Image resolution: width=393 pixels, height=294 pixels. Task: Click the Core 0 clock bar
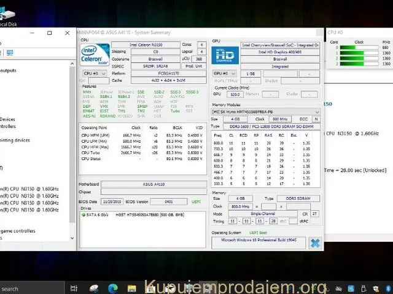pos(356,47)
